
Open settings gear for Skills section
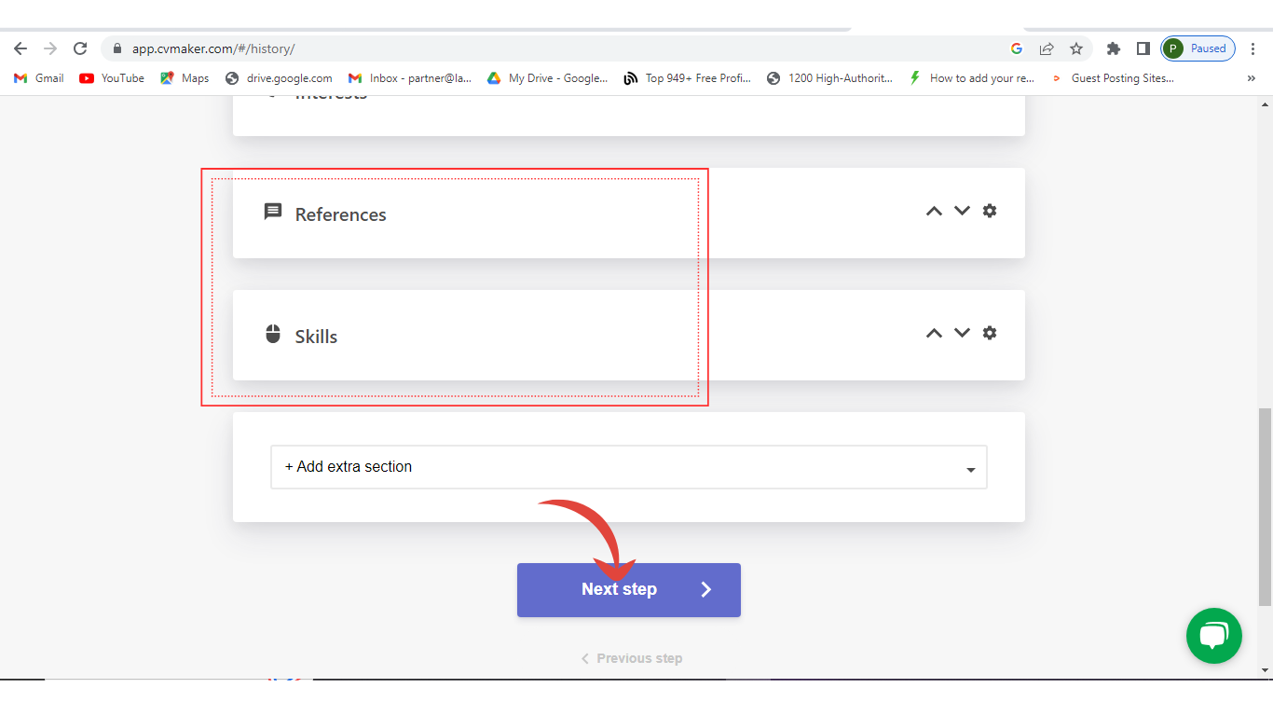990,333
